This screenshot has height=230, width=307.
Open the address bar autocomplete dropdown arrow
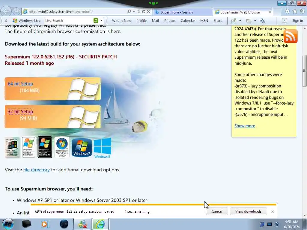(x=134, y=12)
